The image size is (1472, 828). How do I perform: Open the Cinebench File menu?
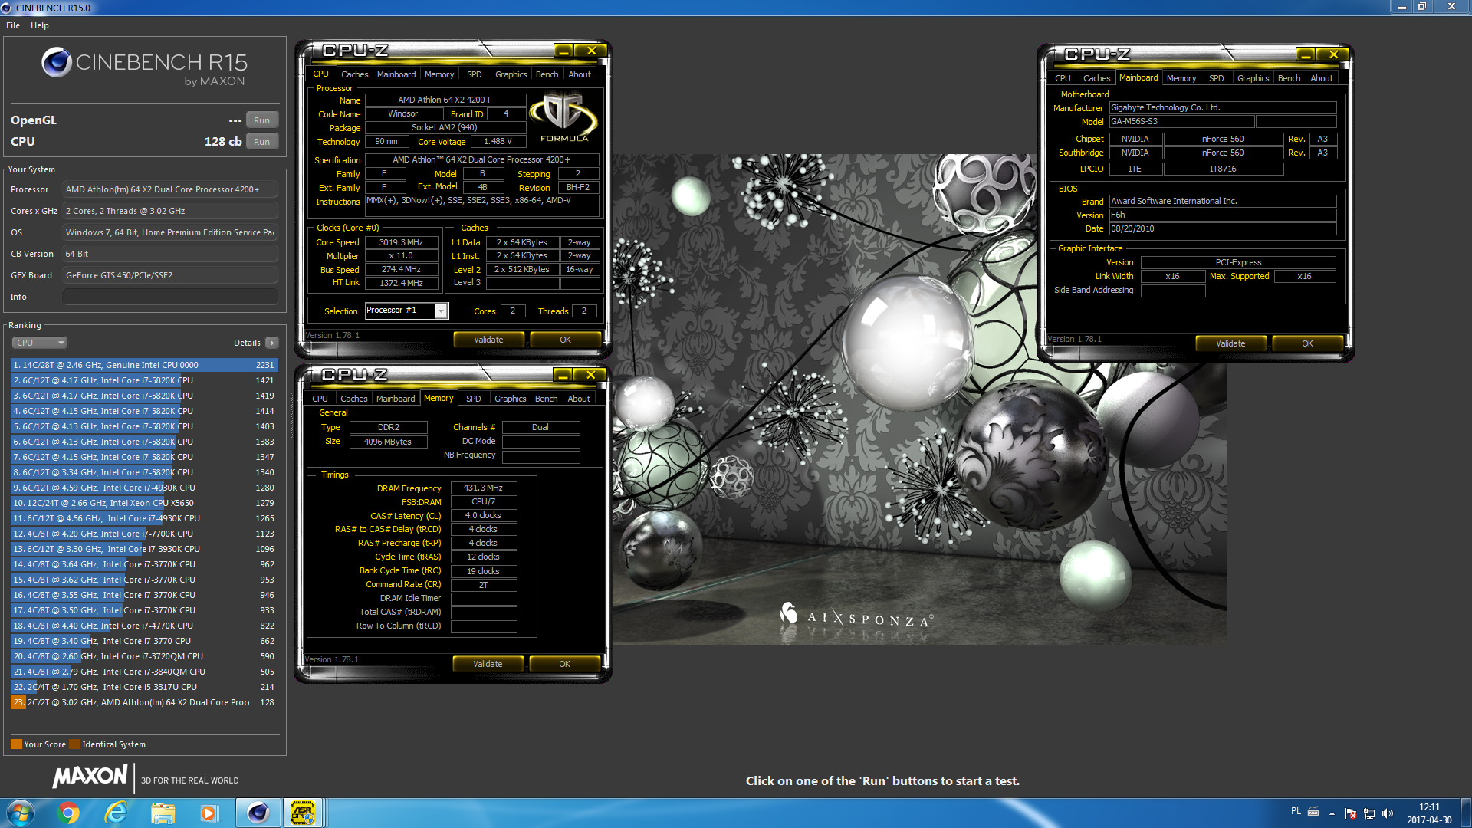pos(13,25)
